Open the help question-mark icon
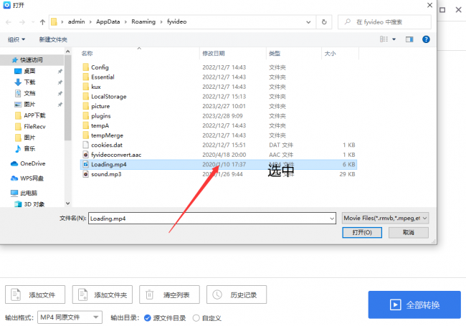The image size is (466, 326). pyautogui.click(x=426, y=39)
